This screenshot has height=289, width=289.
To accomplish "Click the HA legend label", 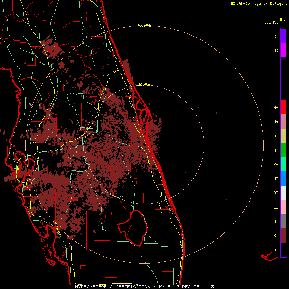I will click(276, 108).
